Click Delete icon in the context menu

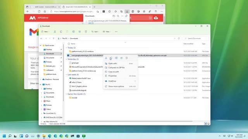127,58
